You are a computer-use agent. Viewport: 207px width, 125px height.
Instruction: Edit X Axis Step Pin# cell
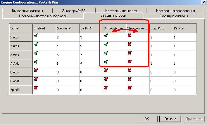(67, 37)
